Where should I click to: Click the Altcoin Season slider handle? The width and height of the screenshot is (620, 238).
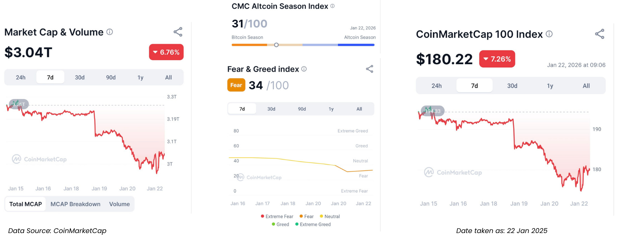(x=276, y=45)
